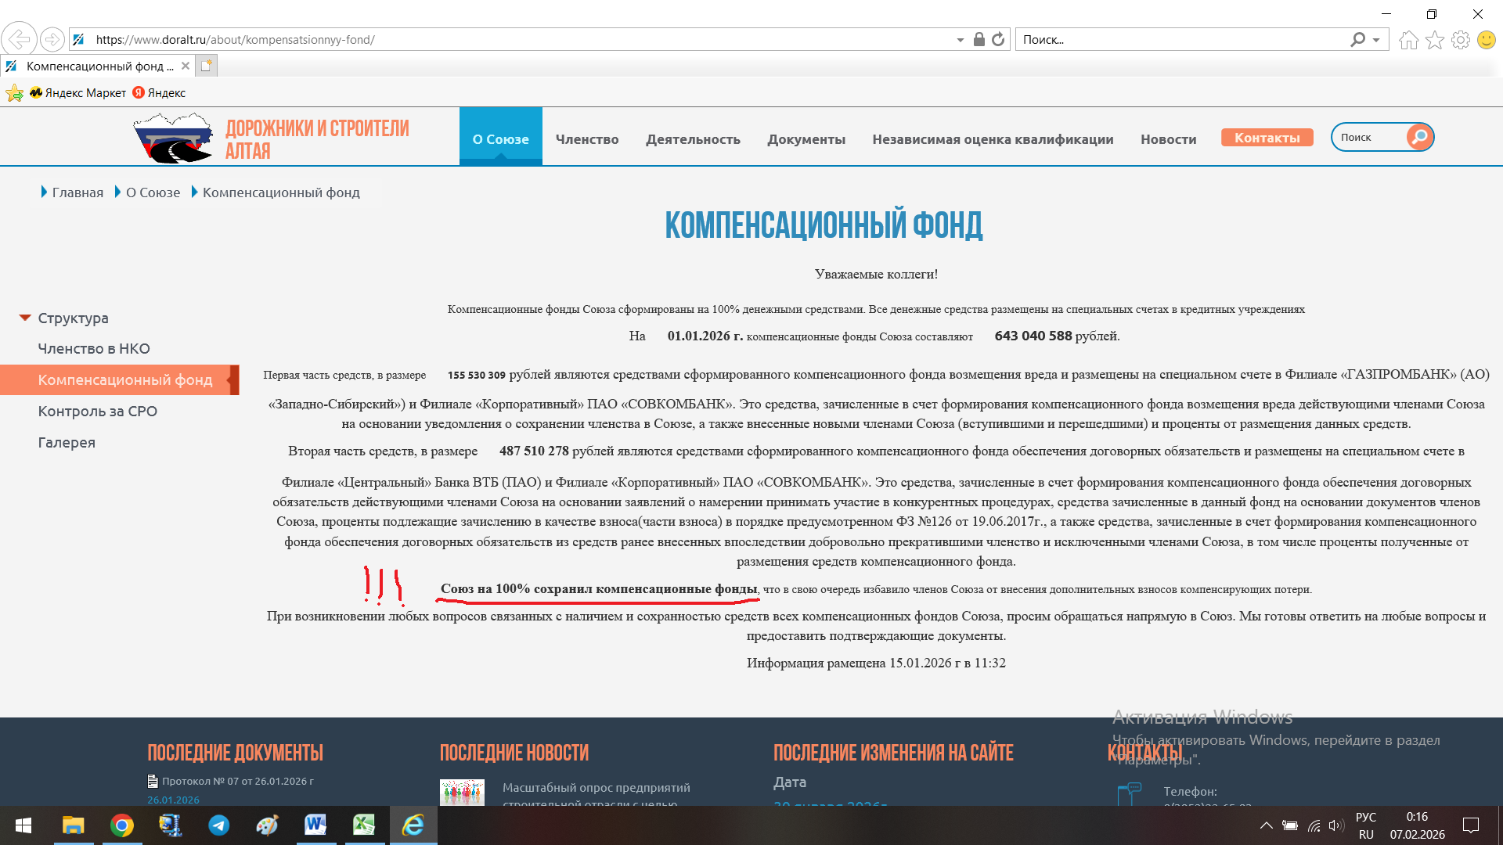Open Telegram from the taskbar
Screen dimensions: 1503x845
pyautogui.click(x=218, y=825)
